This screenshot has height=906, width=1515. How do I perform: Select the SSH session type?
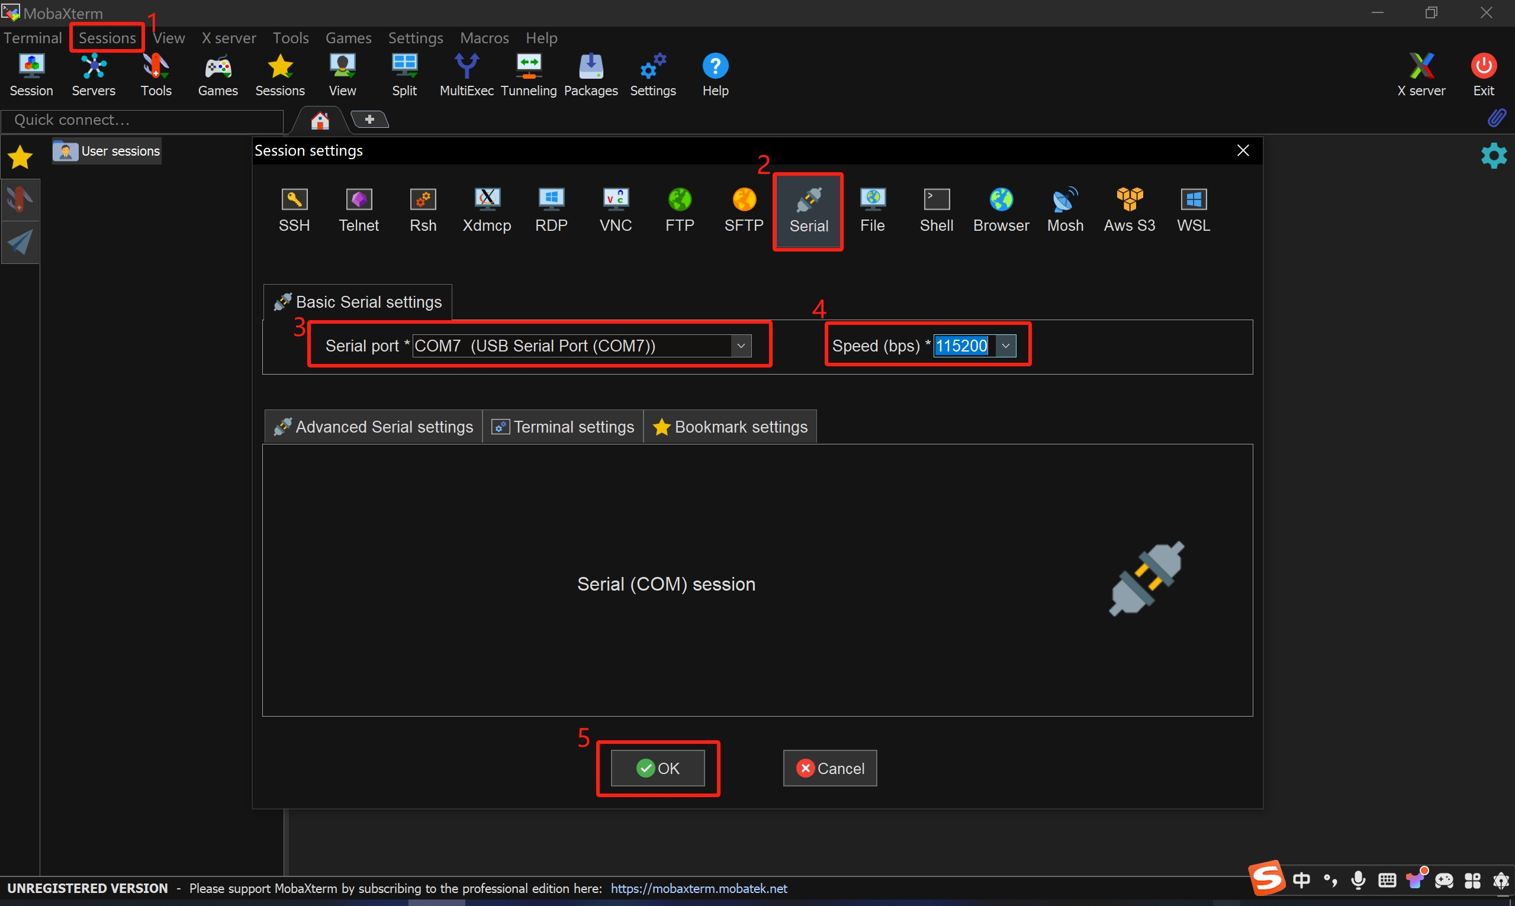(x=294, y=211)
